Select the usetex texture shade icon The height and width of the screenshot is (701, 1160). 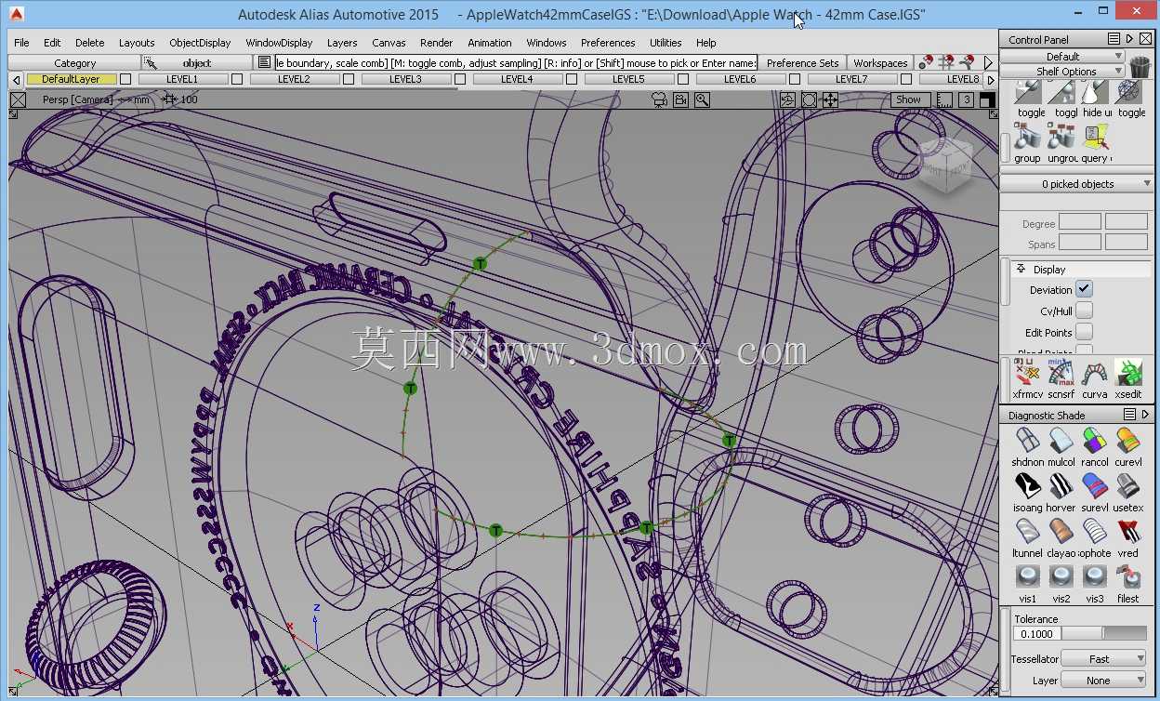pyautogui.click(x=1128, y=485)
